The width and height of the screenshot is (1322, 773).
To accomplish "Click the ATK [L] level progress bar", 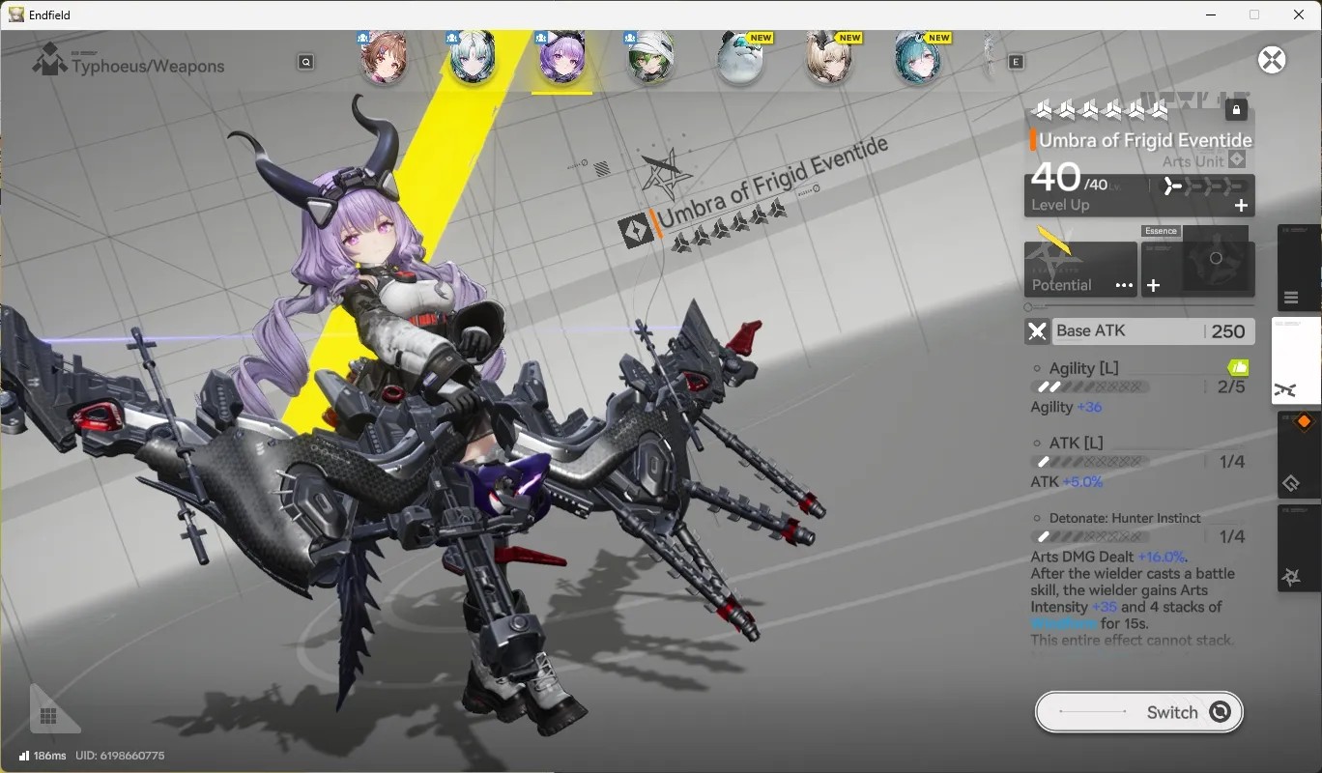I will 1090,462.
